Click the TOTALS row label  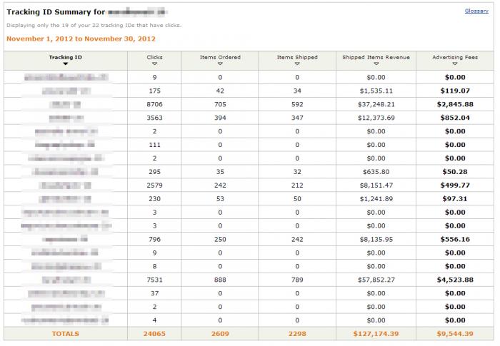[x=65, y=334]
